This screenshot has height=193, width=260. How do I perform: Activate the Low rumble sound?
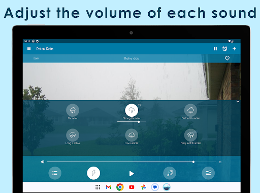[x=132, y=135]
